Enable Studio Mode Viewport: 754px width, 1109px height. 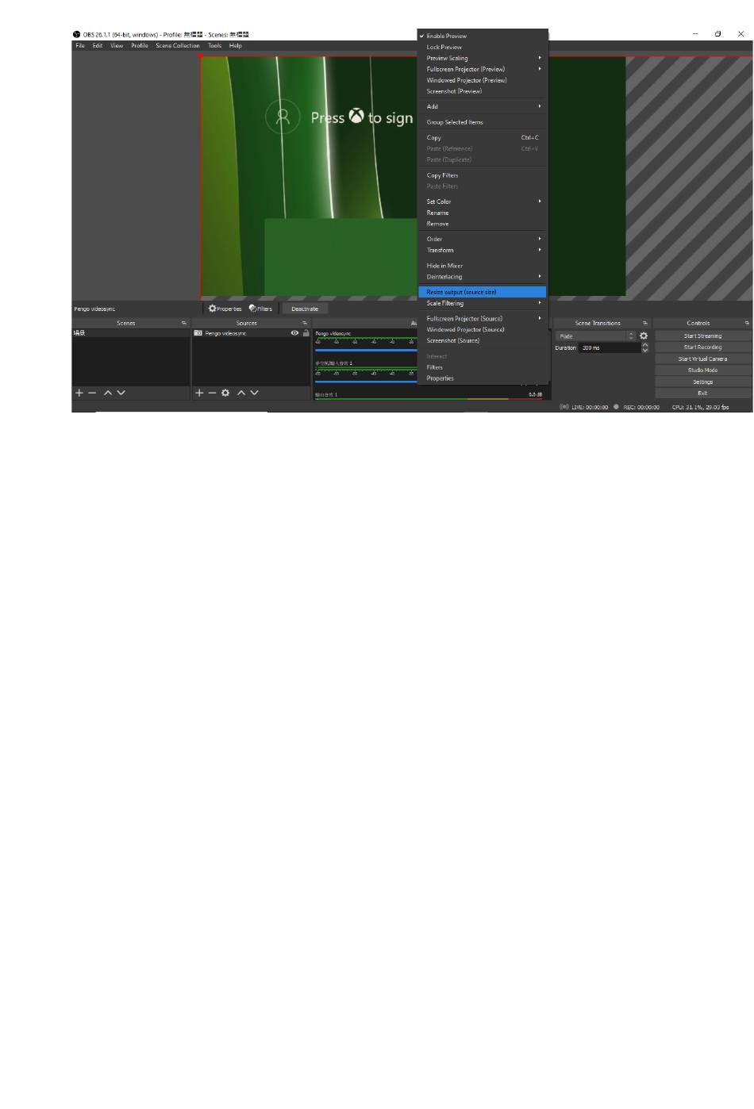point(703,370)
